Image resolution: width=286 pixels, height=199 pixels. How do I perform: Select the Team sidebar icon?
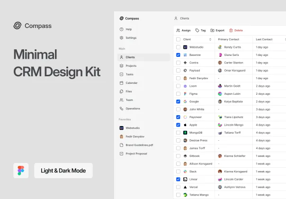pyautogui.click(x=122, y=100)
